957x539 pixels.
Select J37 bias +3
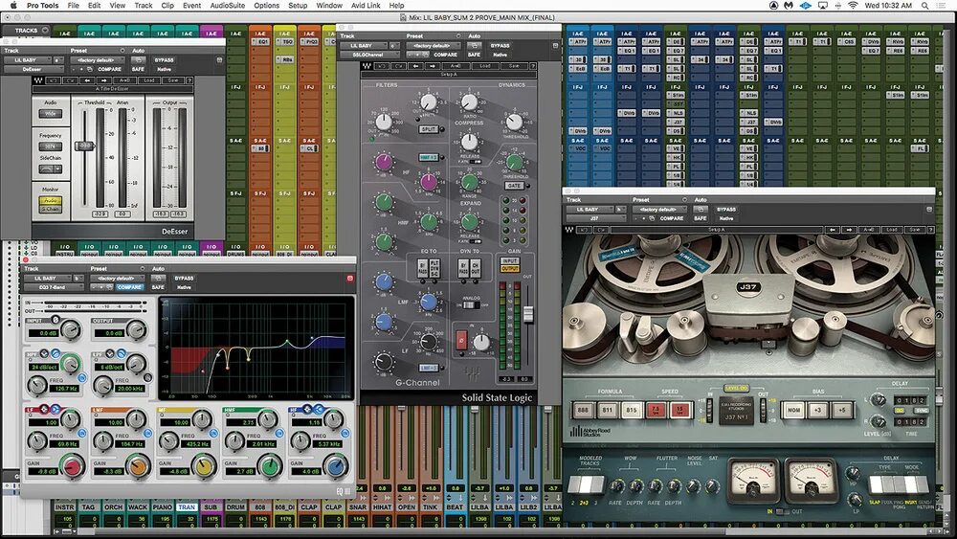click(x=818, y=410)
